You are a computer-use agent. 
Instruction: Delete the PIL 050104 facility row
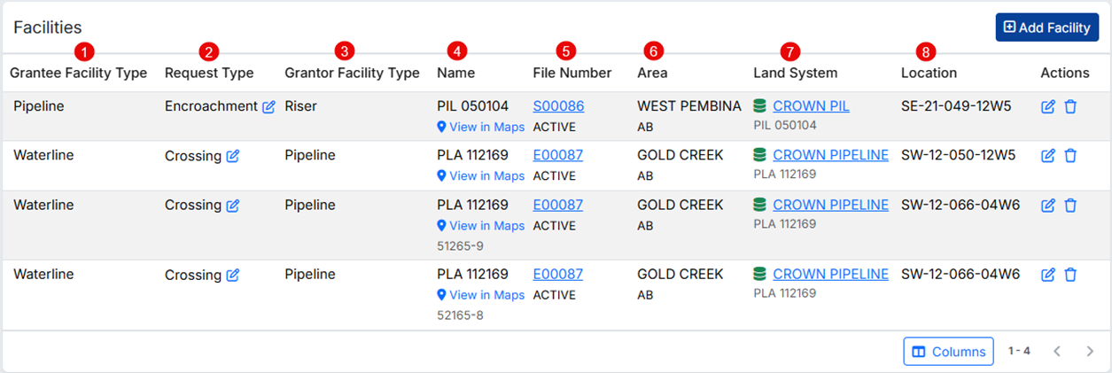[1070, 107]
